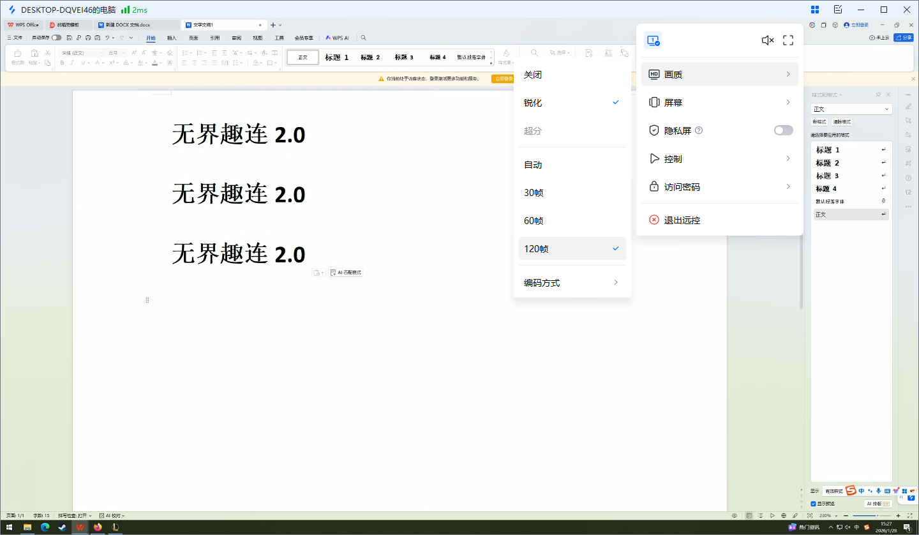919x535 pixels.
Task: Open the 画质 (quality) settings icon
Action: click(x=655, y=74)
